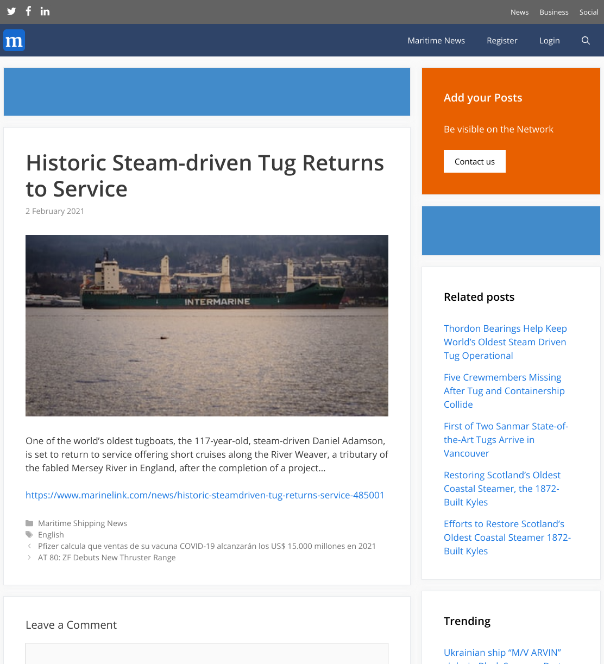
Task: Click the Related posts heading
Action: click(479, 297)
